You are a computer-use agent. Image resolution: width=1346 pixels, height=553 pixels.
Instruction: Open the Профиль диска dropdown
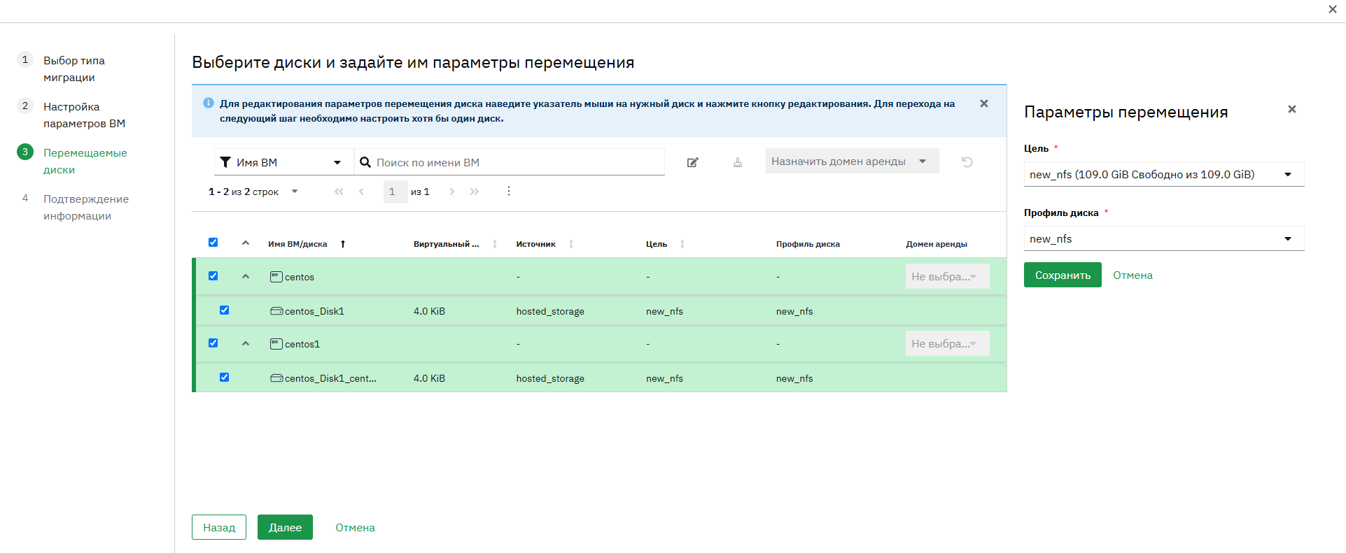(1163, 238)
